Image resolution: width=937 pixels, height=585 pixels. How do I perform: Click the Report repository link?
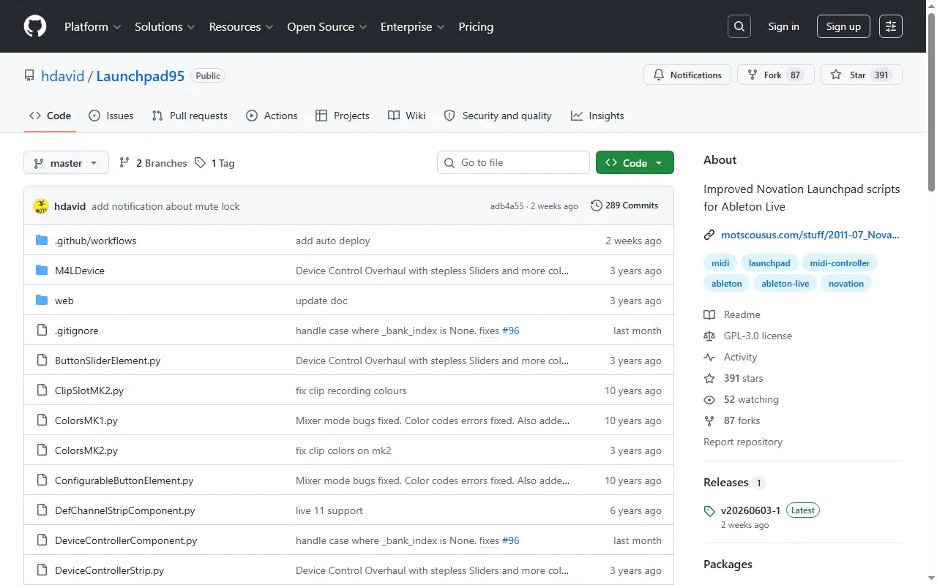click(743, 442)
